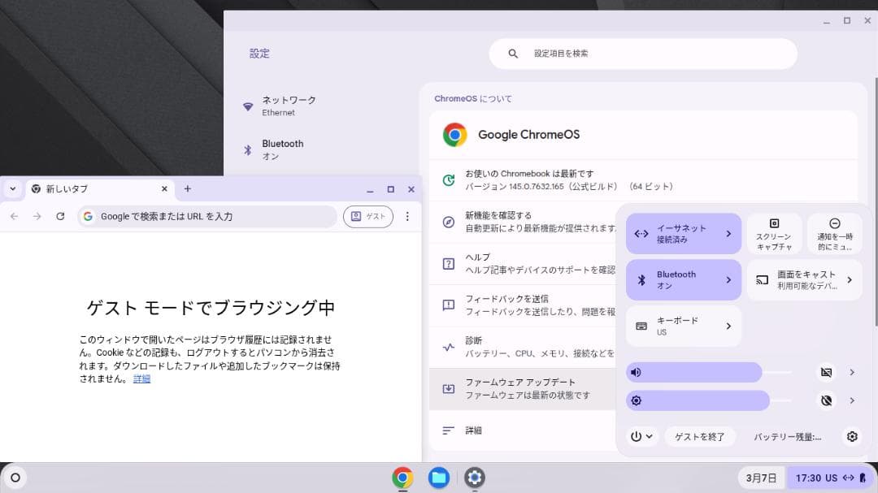Toggle 通知を一時的にミュート tile
Viewport: 878px width, 493px height.
[x=834, y=234]
